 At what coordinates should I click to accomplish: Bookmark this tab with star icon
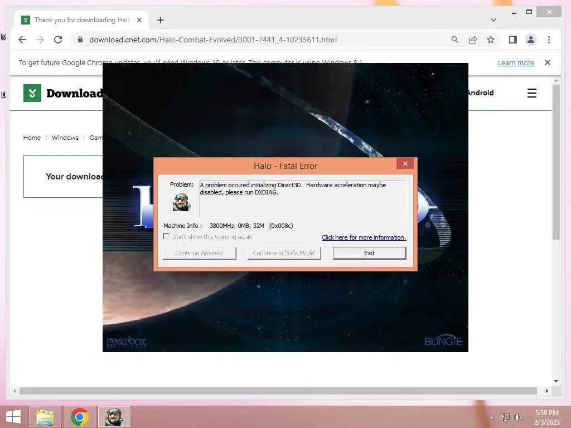[x=491, y=40]
